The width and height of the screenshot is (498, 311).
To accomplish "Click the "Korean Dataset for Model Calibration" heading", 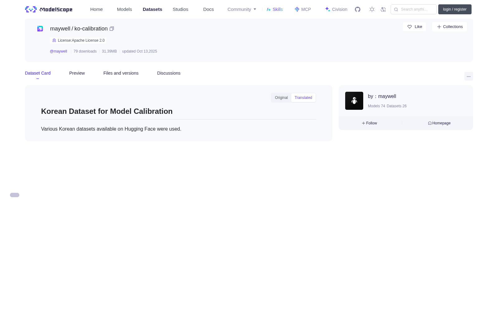I will click(x=107, y=111).
